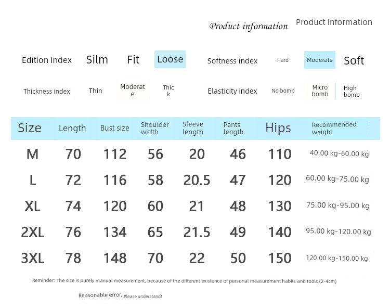Image resolution: width=390 pixels, height=308 pixels.
Task: Click the 2XL bust value 134
Action: pyautogui.click(x=115, y=232)
